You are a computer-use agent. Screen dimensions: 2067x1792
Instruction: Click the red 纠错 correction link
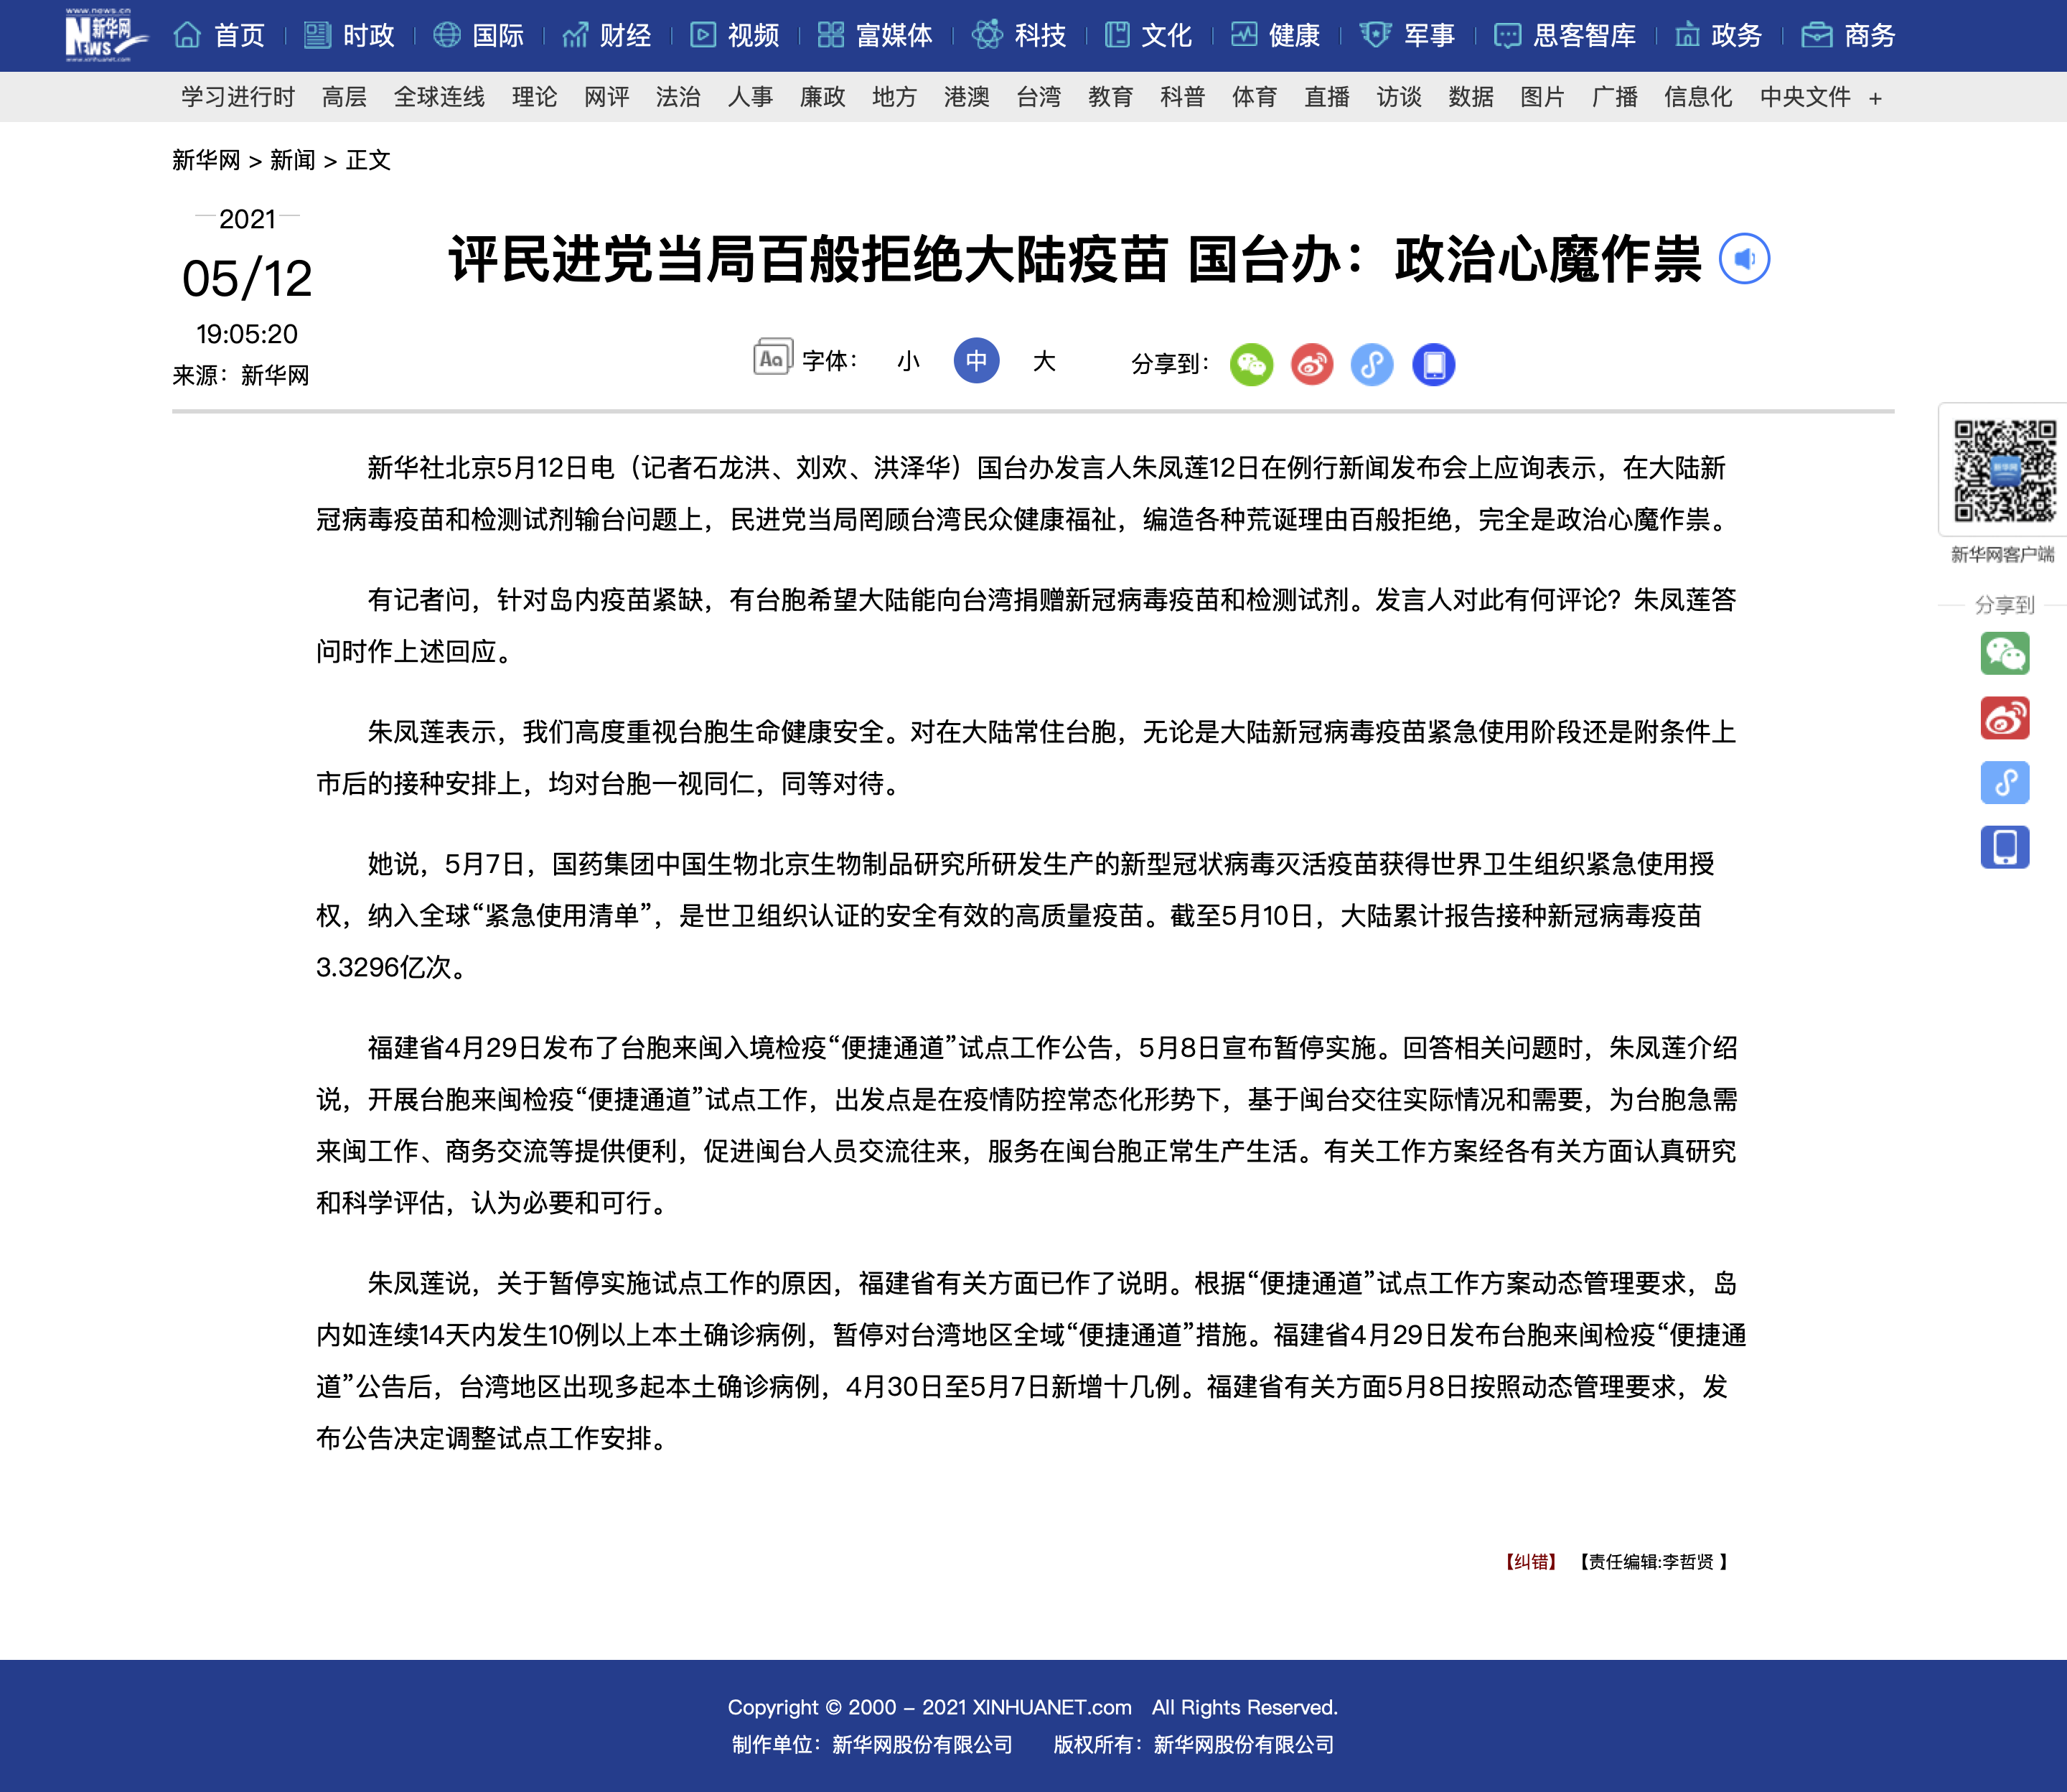click(1532, 1561)
